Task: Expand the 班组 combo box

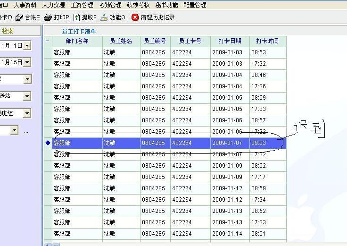Action: 27,113
